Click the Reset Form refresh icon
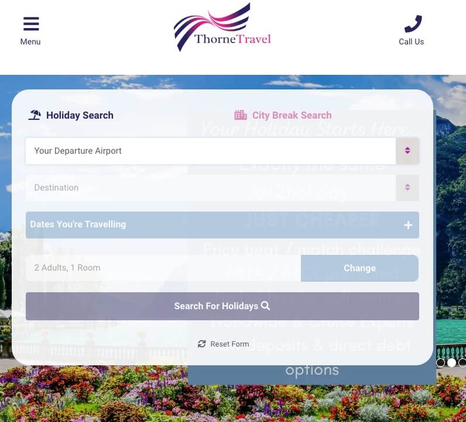 pos(202,344)
